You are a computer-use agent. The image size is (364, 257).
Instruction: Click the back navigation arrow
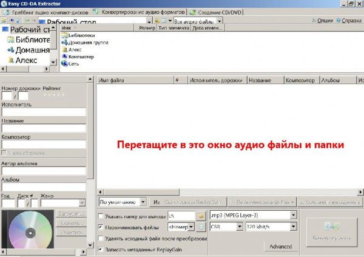pyautogui.click(x=27, y=21)
